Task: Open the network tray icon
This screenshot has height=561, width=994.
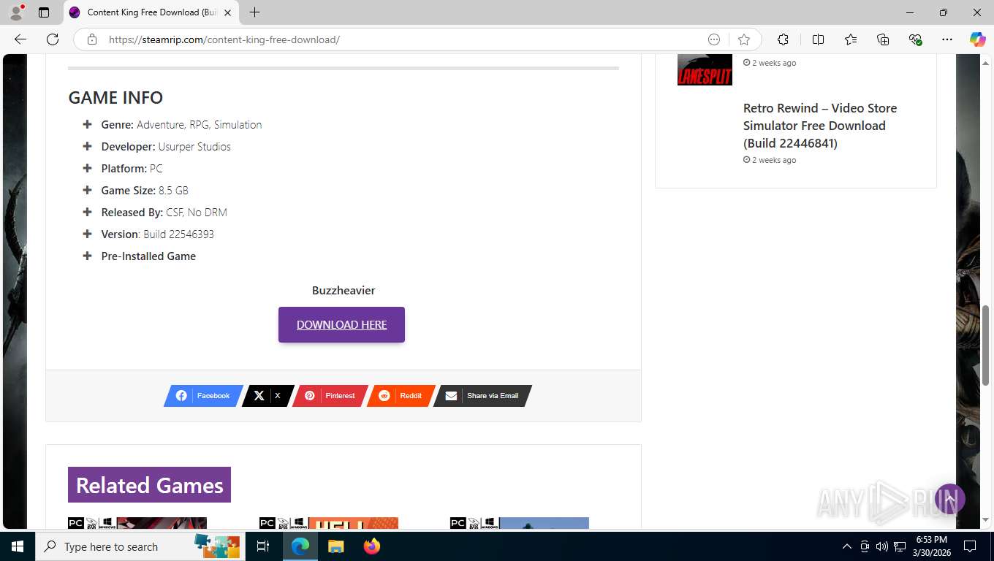Action: 900,546
